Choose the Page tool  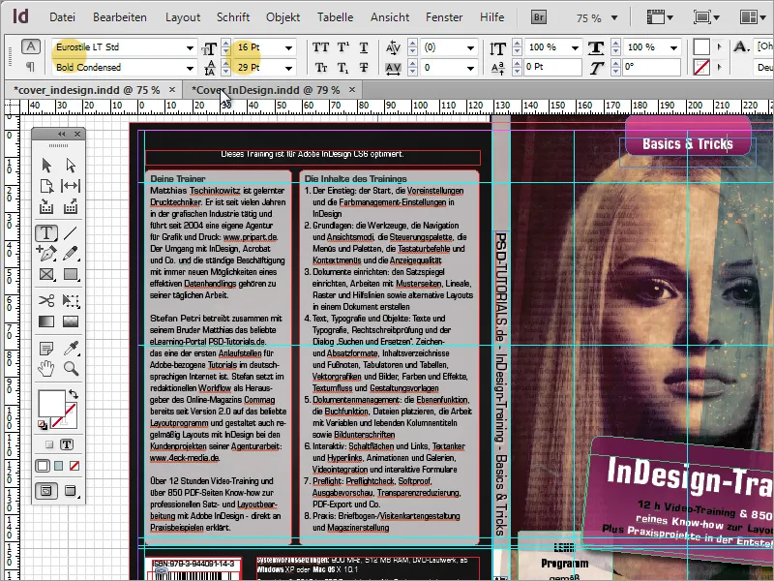coord(46,186)
